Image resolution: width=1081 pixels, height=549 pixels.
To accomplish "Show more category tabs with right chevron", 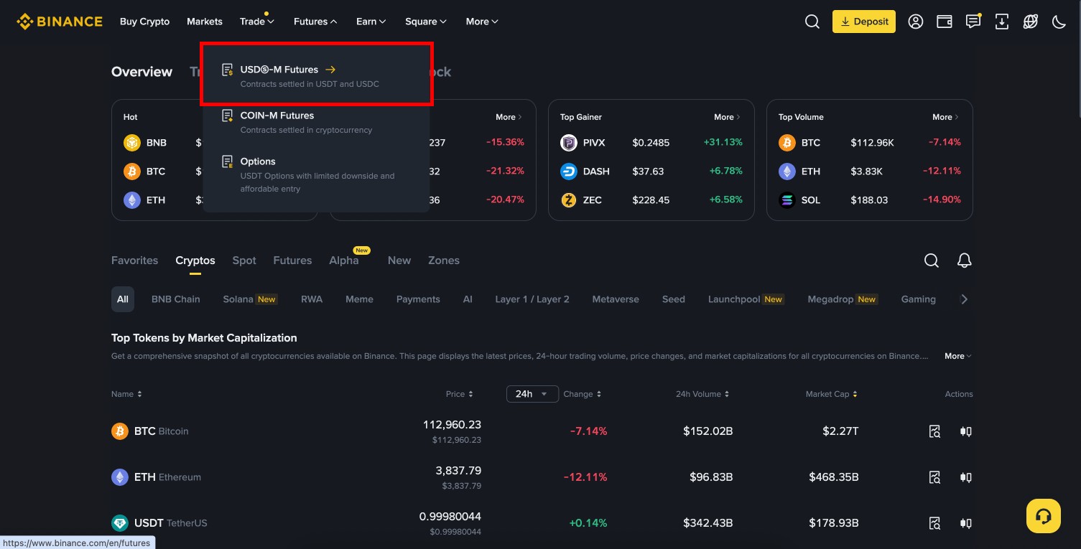I will coord(964,299).
